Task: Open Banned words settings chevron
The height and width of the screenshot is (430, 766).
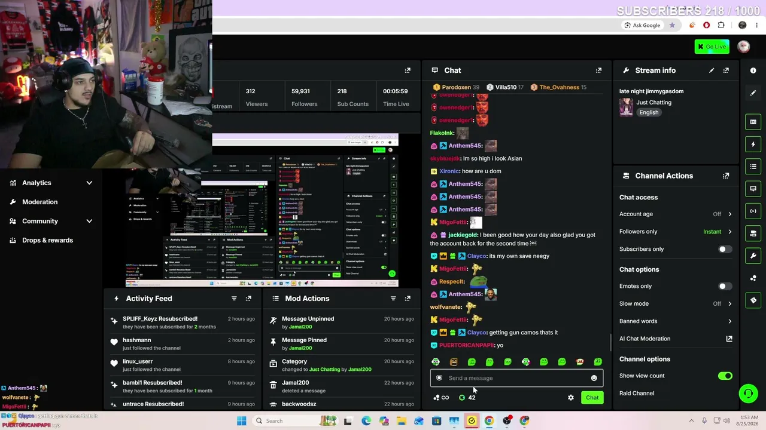Action: [x=729, y=321]
